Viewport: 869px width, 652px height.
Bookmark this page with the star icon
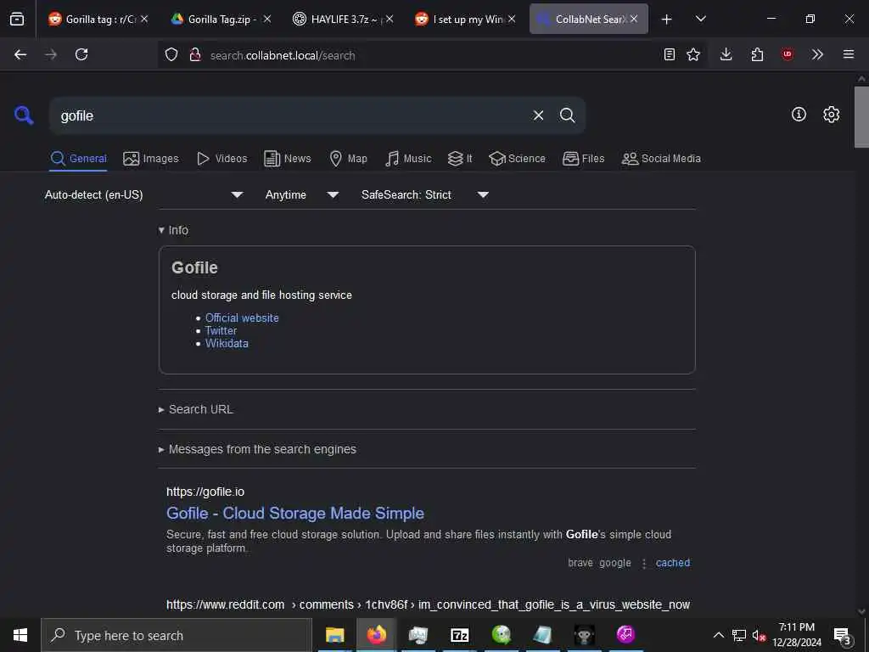[693, 54]
